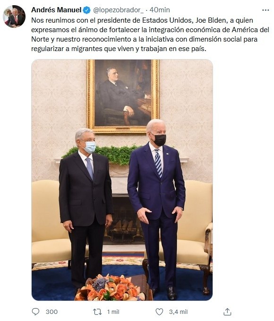
Task: Click the 3,4 mil likes count
Action: click(178, 312)
